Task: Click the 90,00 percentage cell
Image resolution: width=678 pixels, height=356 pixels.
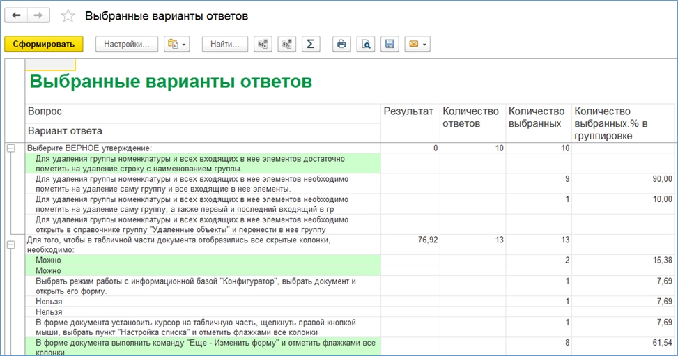Action: click(622, 179)
